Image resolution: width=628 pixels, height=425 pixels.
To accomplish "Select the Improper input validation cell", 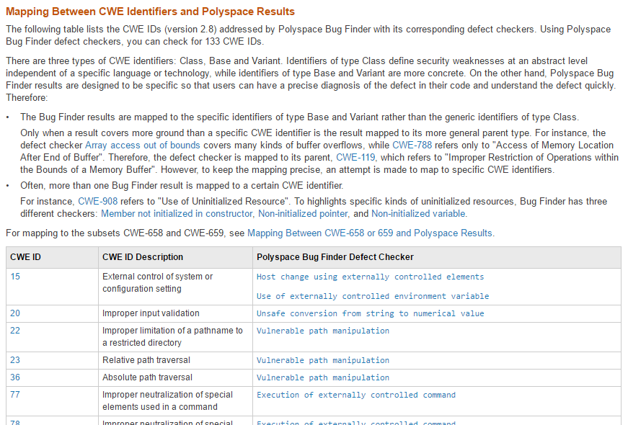I will click(x=175, y=313).
